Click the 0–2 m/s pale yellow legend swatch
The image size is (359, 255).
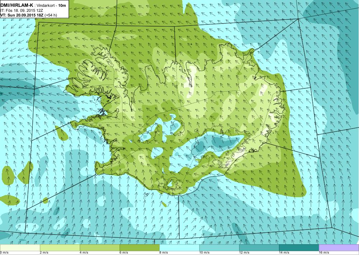coord(20,248)
